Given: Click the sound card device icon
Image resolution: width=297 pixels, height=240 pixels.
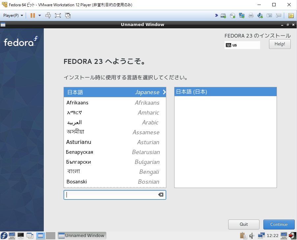Looking at the screenshot, I should (260, 15).
